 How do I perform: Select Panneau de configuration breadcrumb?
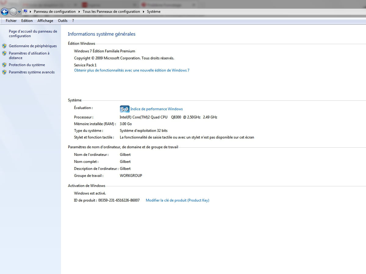click(x=55, y=12)
